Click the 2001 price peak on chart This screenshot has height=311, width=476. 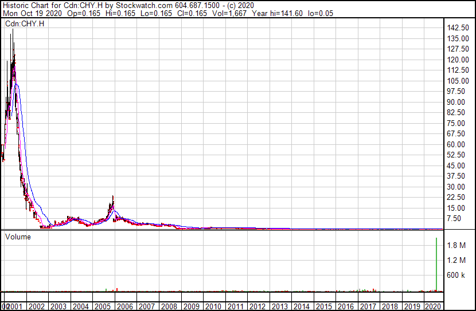point(12,32)
